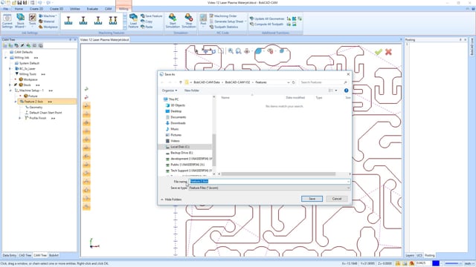Click the Stop Simulation icon
The height and width of the screenshot is (267, 476).
click(188, 21)
